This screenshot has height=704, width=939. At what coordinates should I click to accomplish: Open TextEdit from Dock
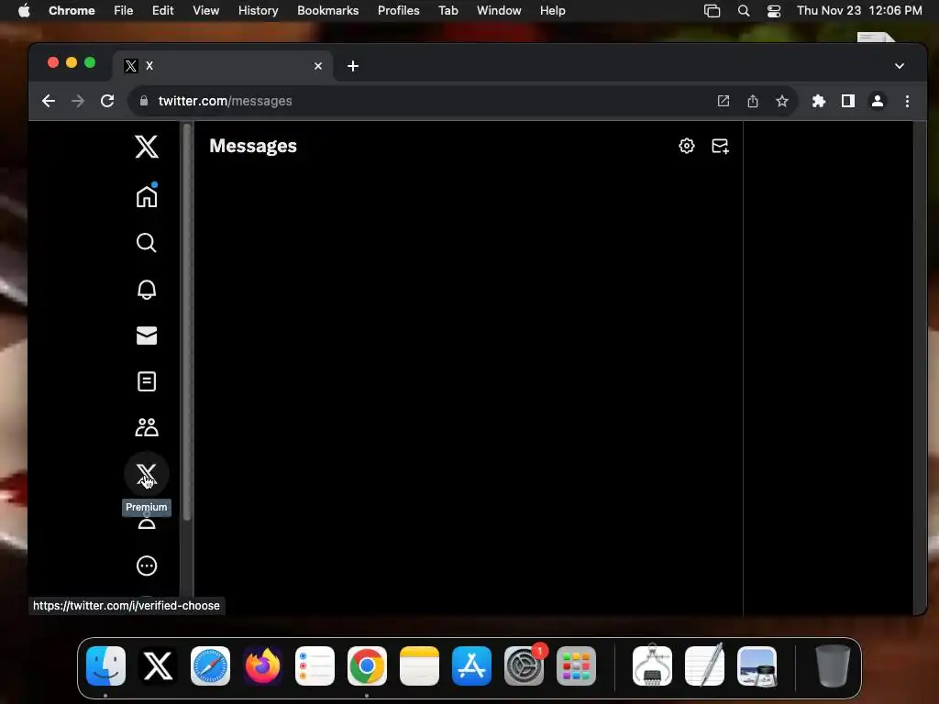pos(705,665)
